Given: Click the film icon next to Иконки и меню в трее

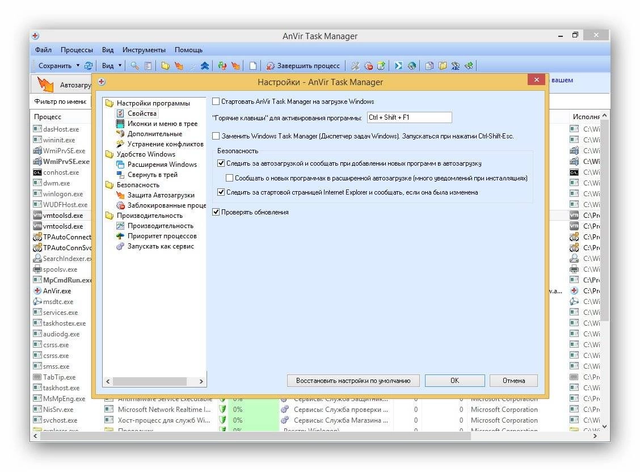Looking at the screenshot, I should coord(120,124).
